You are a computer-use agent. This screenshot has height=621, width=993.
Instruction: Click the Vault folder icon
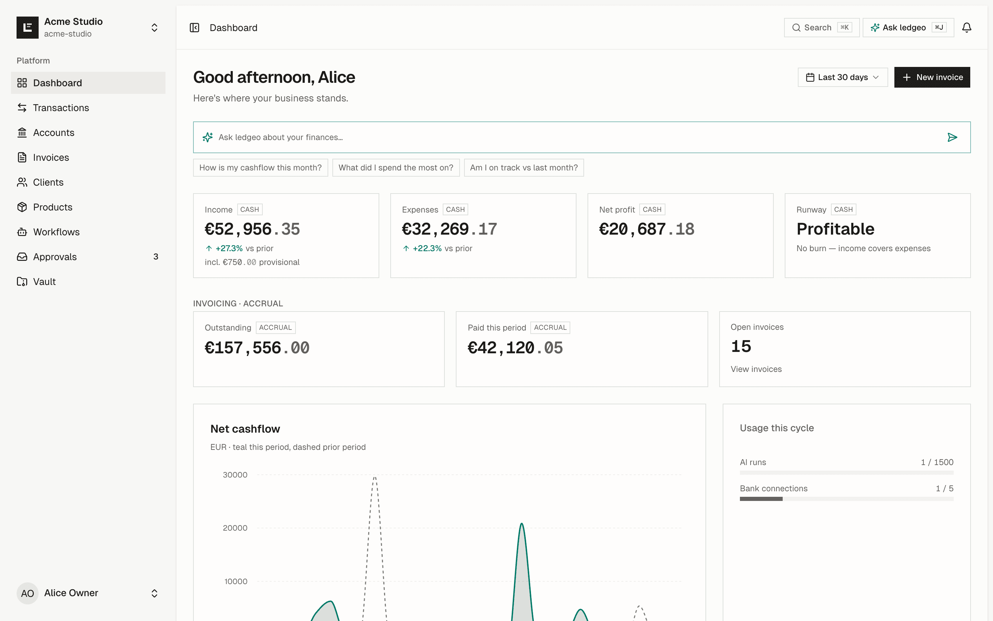[x=22, y=282]
